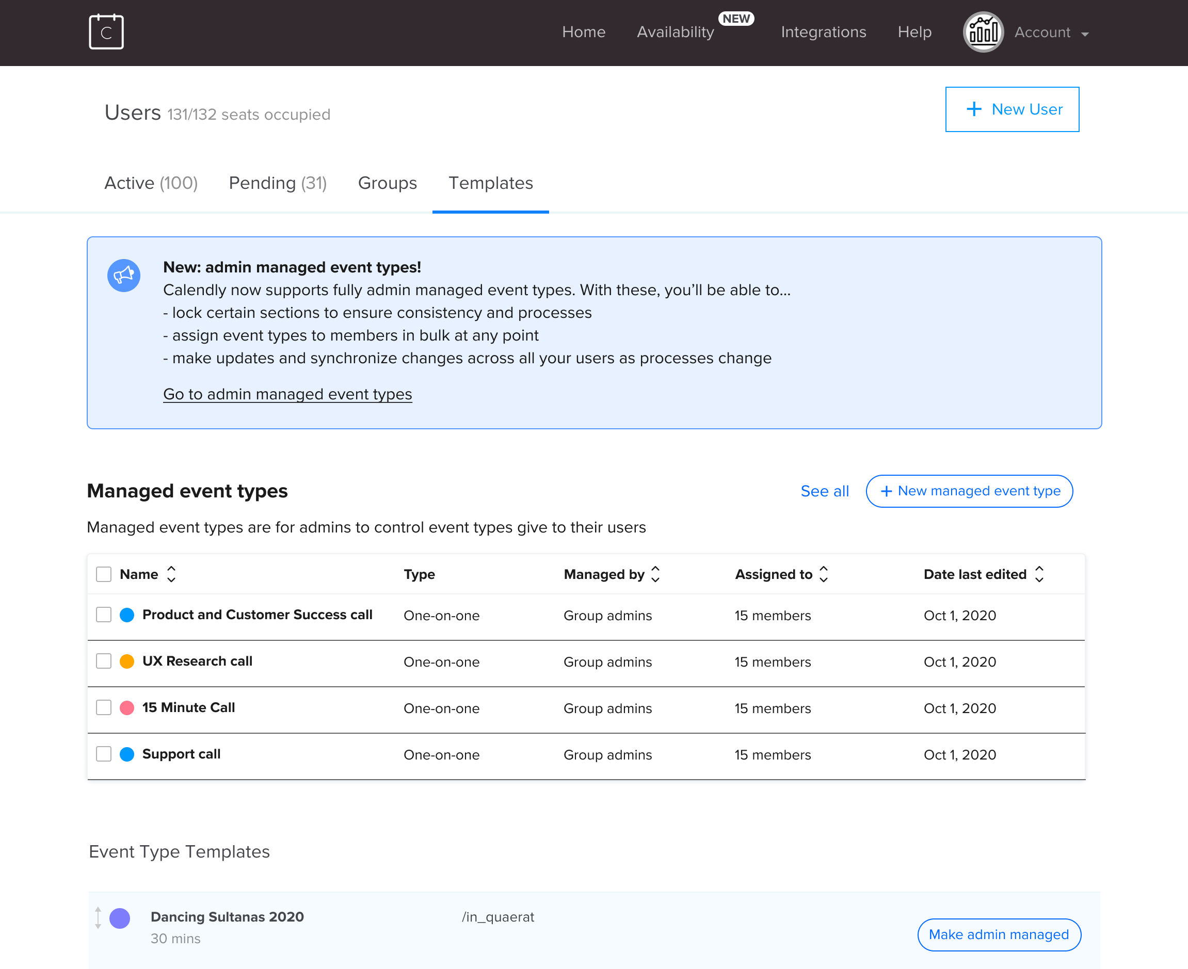Click the Calendly logo icon

point(106,32)
